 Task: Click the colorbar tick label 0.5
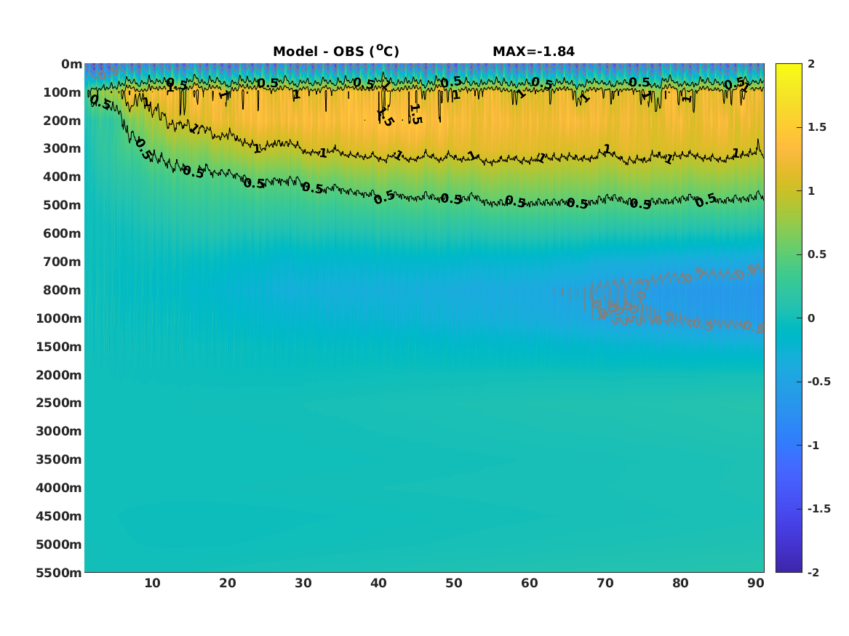coord(817,254)
